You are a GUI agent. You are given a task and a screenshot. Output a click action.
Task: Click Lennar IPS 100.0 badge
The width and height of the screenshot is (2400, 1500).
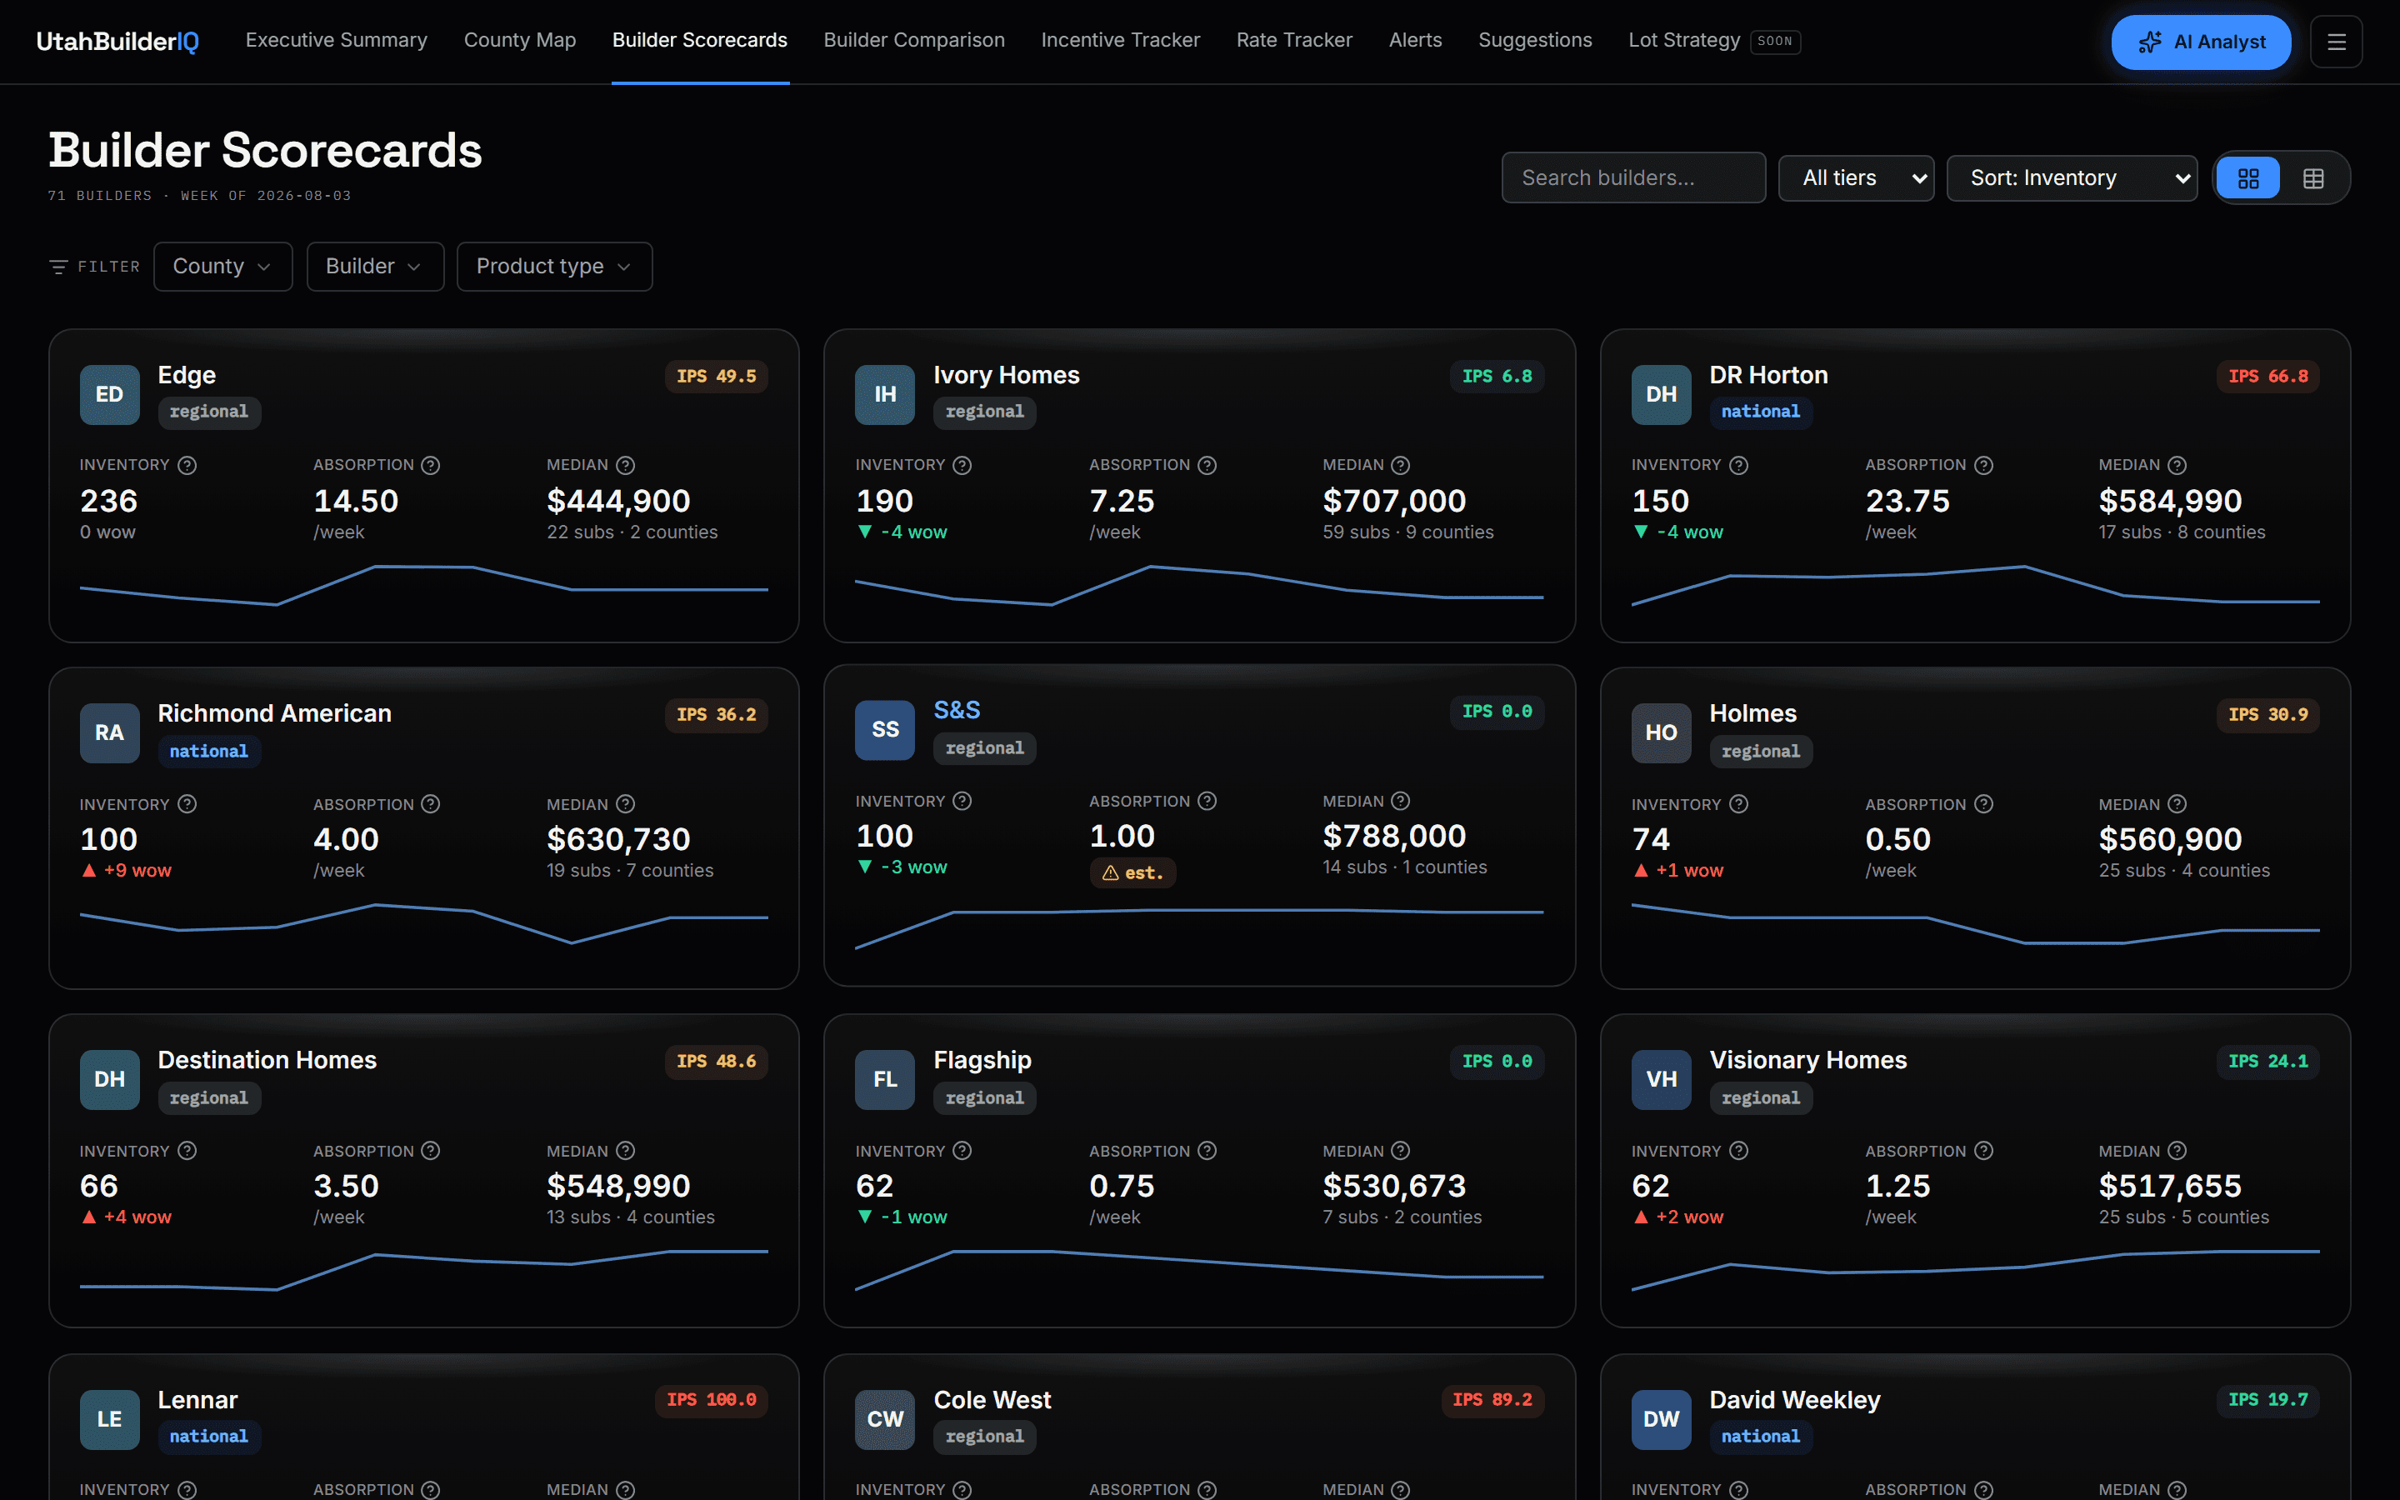pos(710,1400)
